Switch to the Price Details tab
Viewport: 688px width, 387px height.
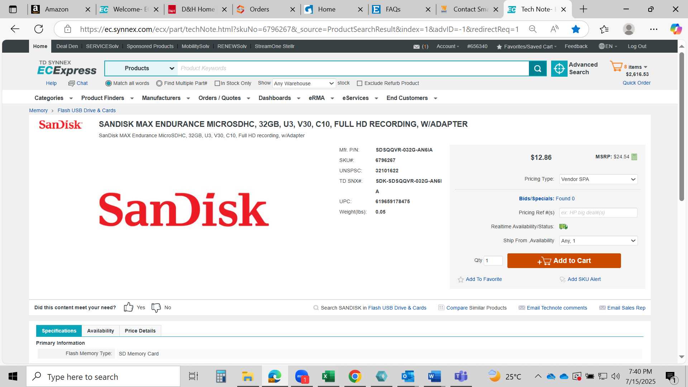tap(140, 331)
